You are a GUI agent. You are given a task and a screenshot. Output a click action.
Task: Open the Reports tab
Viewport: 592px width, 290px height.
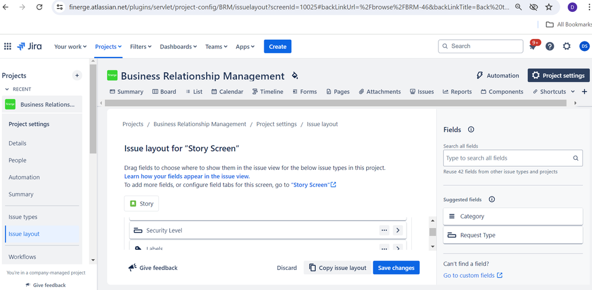click(457, 92)
